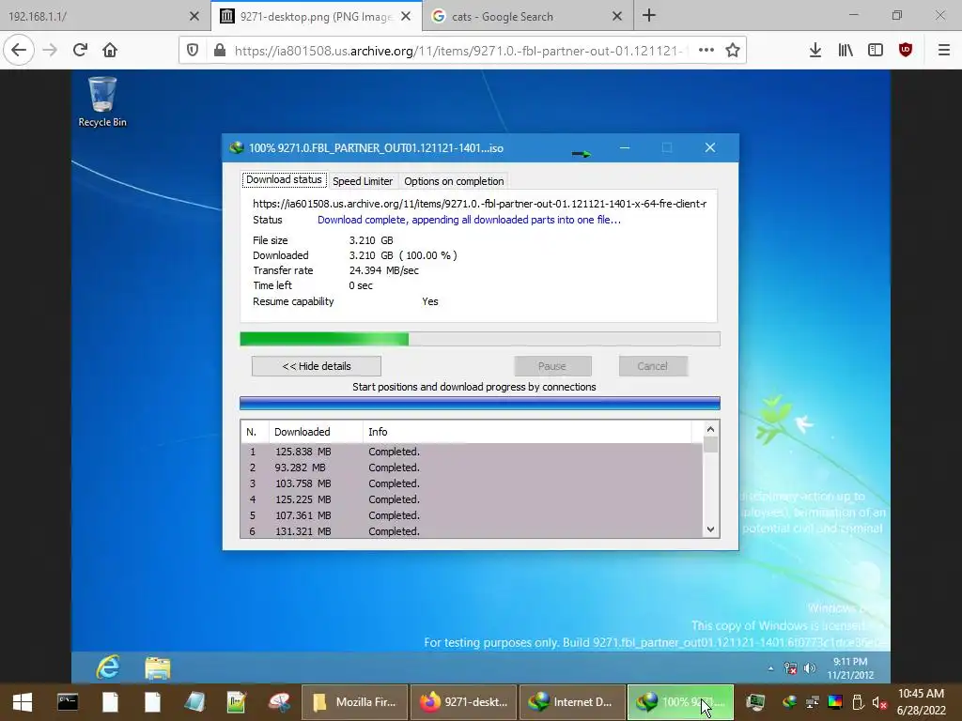Click the connections list scroll down arrow
This screenshot has width=962, height=721.
tap(710, 529)
